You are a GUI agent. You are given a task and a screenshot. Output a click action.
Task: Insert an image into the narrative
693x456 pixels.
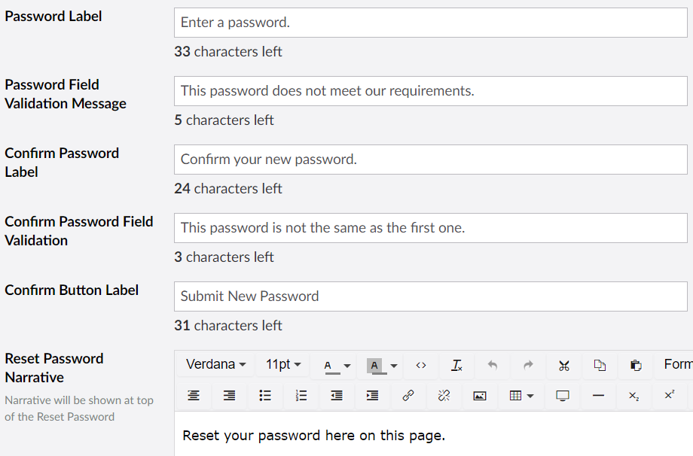pyautogui.click(x=480, y=396)
